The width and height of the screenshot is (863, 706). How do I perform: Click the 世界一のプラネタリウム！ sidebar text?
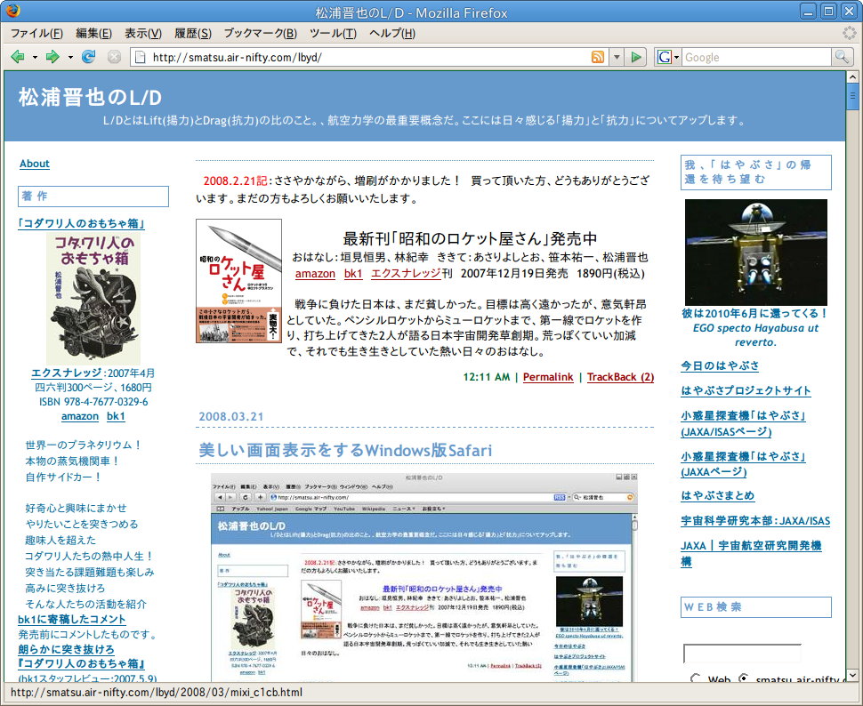(x=84, y=445)
